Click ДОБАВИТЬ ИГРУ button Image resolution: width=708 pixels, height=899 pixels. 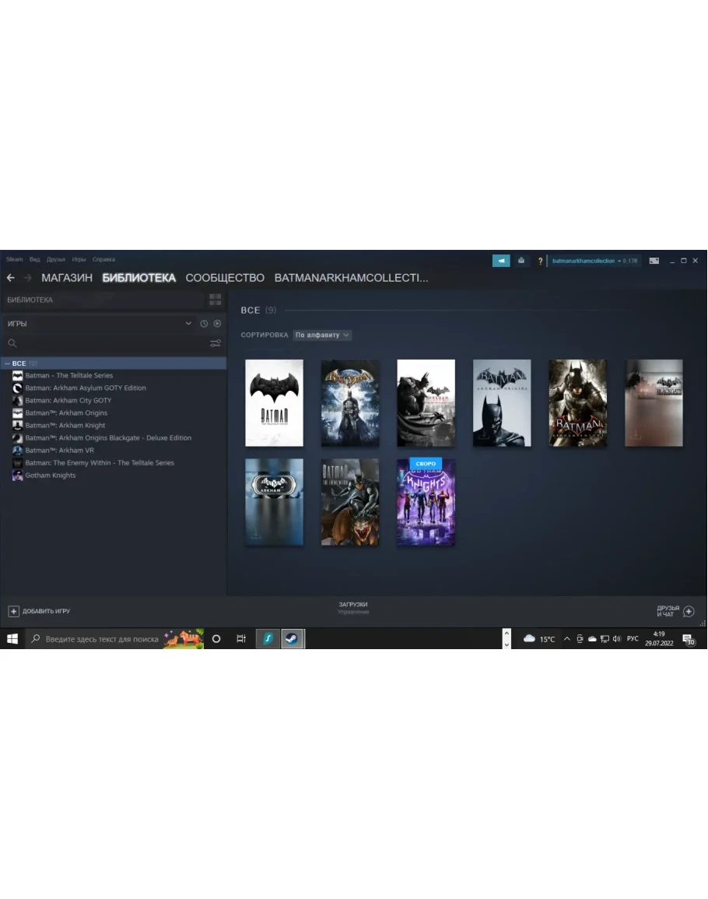tap(39, 611)
